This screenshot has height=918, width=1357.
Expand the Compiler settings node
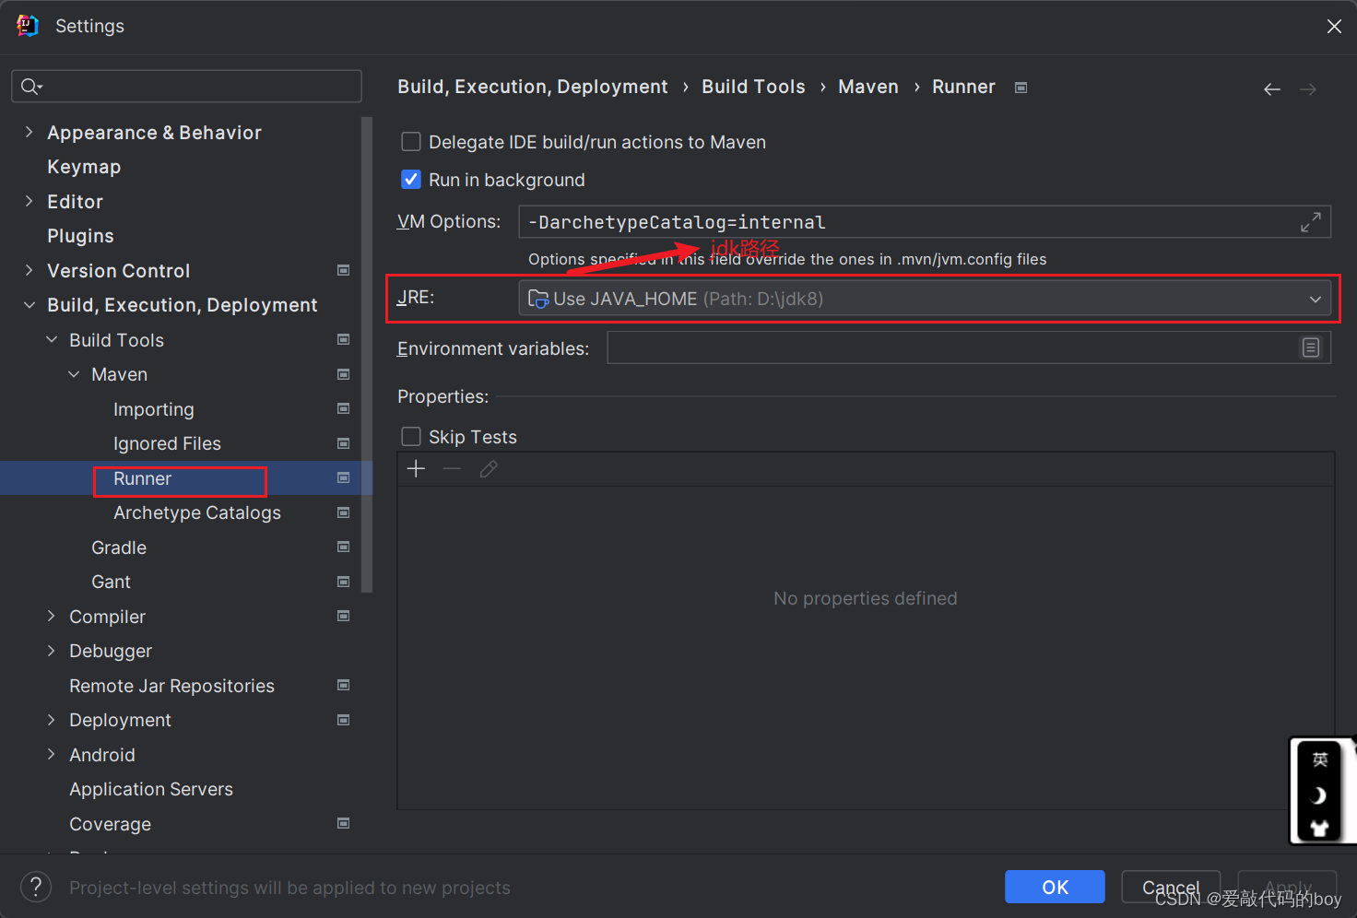point(52,616)
